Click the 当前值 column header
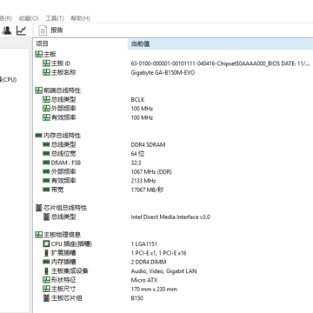This screenshot has height=313, width=313. click(220, 43)
